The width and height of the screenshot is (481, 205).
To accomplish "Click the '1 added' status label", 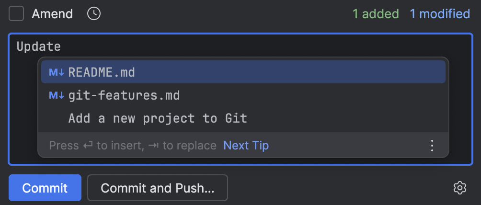I will coord(376,14).
